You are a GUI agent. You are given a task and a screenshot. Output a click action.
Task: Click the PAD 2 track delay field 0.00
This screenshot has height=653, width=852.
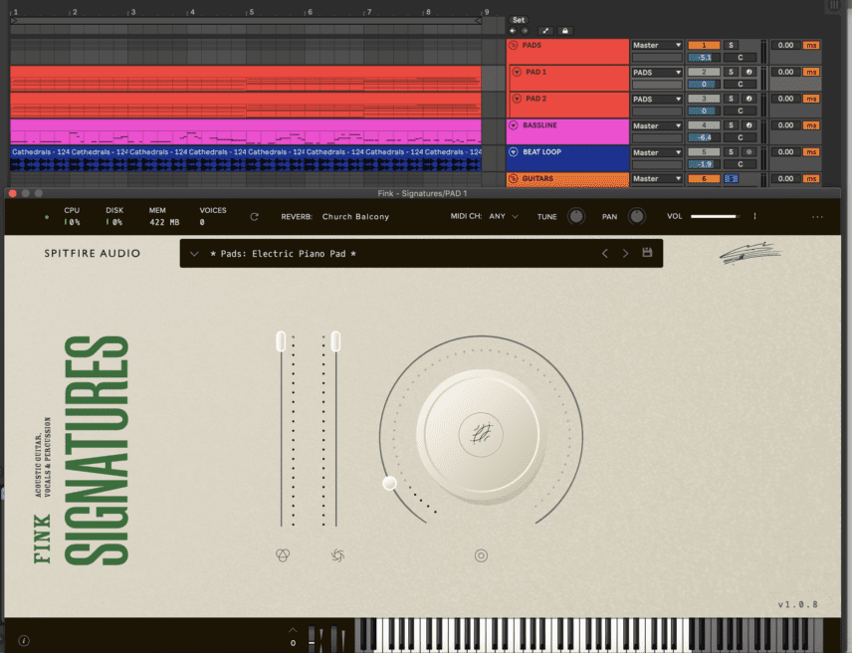(785, 99)
